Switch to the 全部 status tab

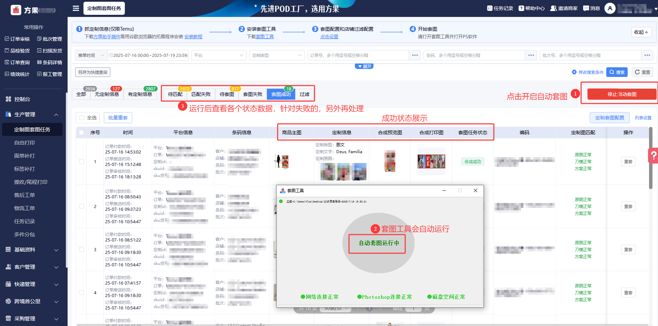(81, 94)
